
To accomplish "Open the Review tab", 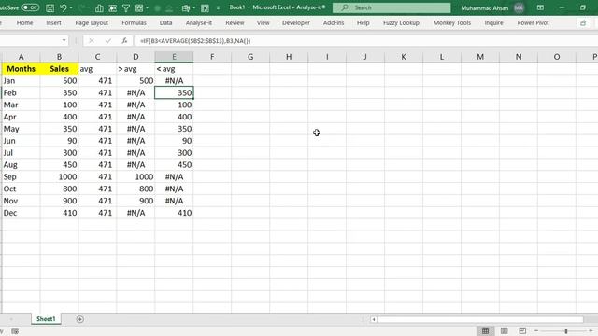I will [x=235, y=22].
